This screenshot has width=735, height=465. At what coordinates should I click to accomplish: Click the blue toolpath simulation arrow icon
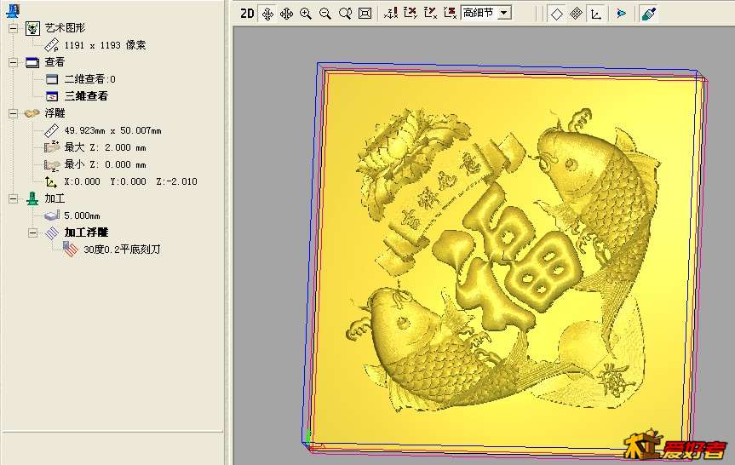pos(622,14)
